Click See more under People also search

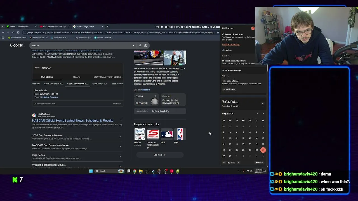[159, 155]
